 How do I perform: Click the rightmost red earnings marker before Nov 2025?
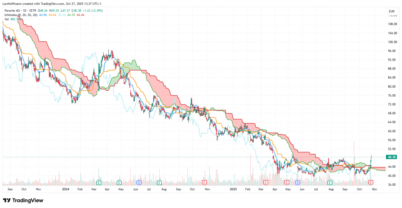(371, 183)
